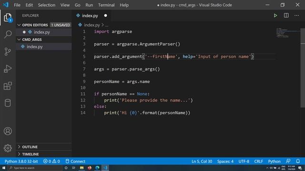Open the Extensions view icon
Image resolution: width=305 pixels, height=171 pixels.
point(8,85)
